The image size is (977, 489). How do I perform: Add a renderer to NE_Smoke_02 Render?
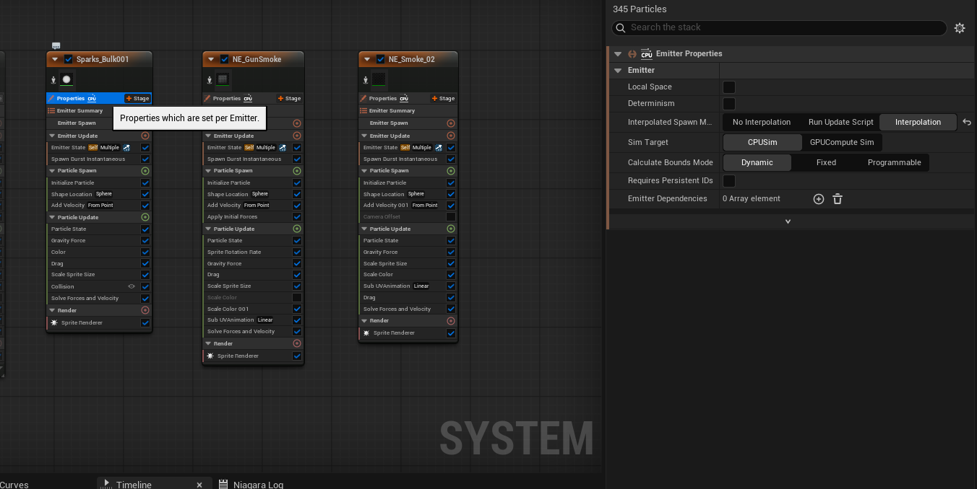[x=451, y=321]
